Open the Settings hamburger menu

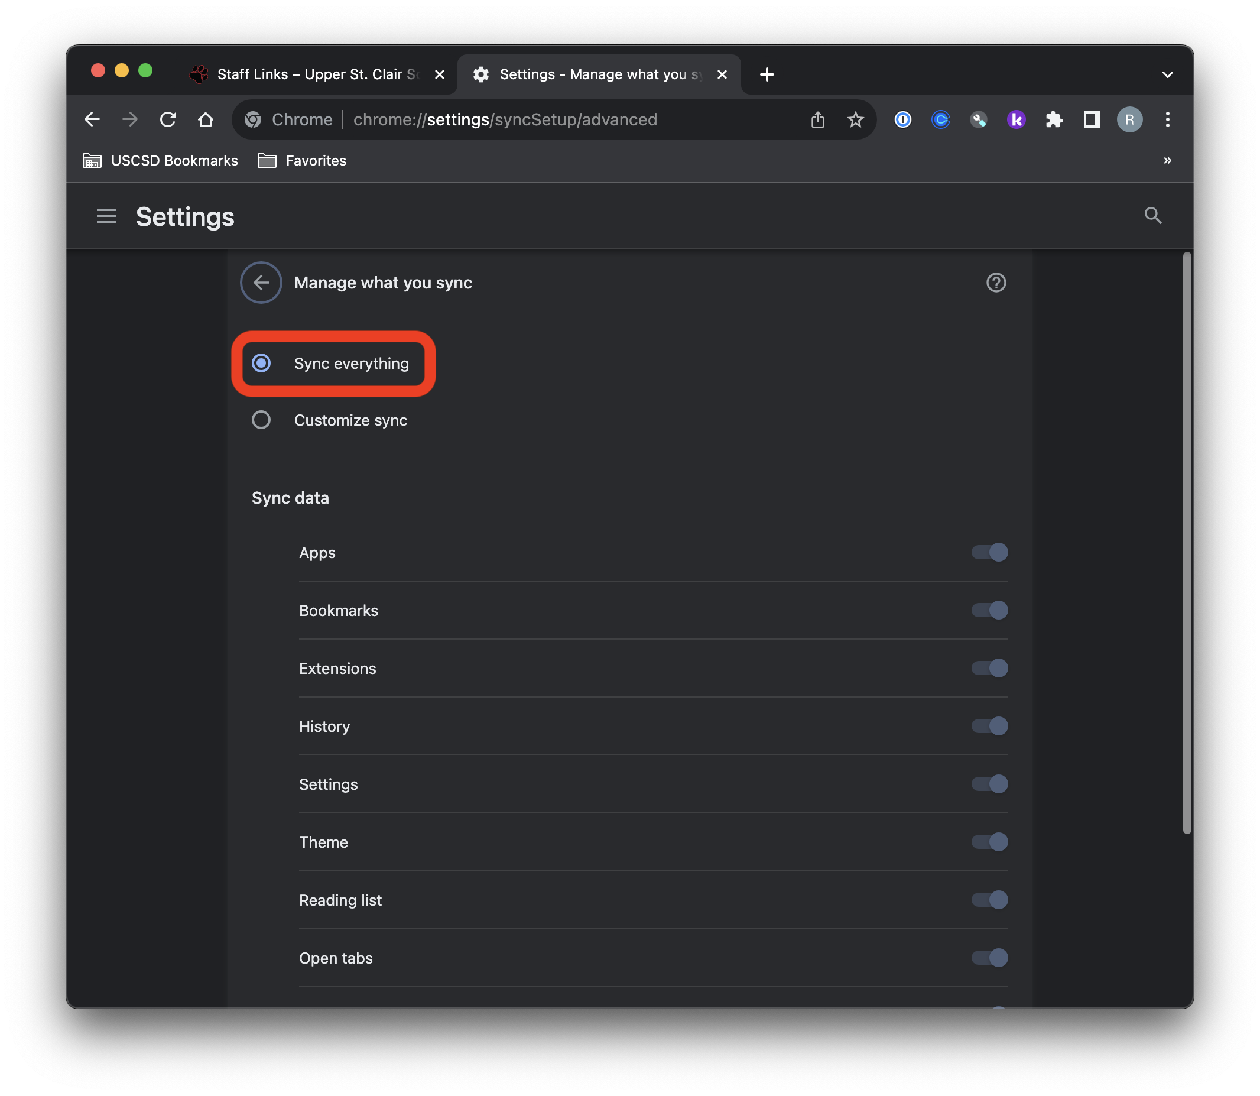106,216
